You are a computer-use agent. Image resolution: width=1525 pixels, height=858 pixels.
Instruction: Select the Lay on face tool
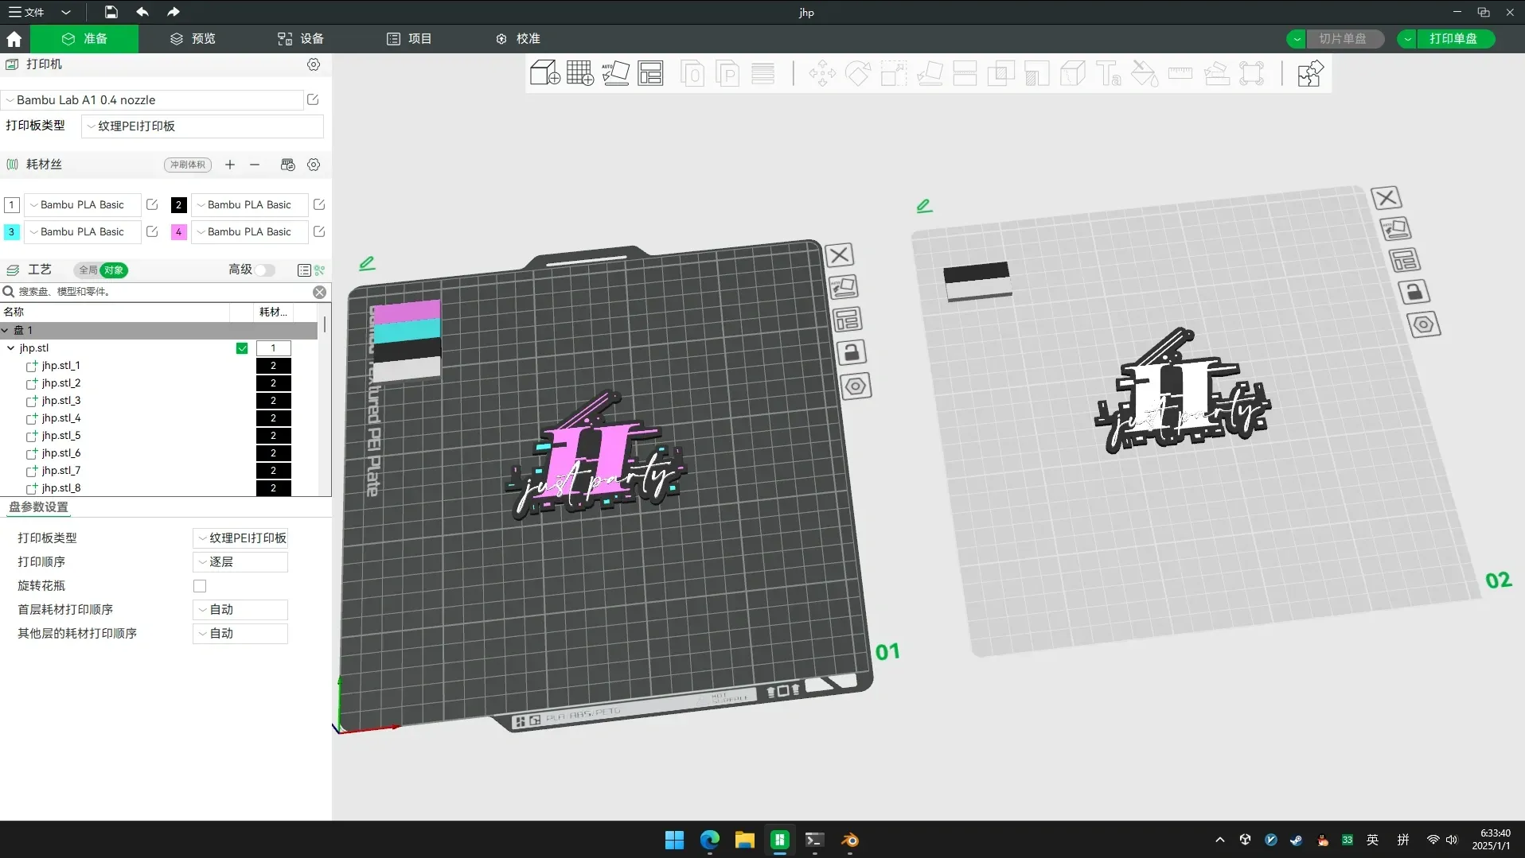coord(930,74)
